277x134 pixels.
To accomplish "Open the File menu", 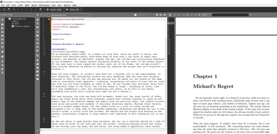I will (3, 5).
